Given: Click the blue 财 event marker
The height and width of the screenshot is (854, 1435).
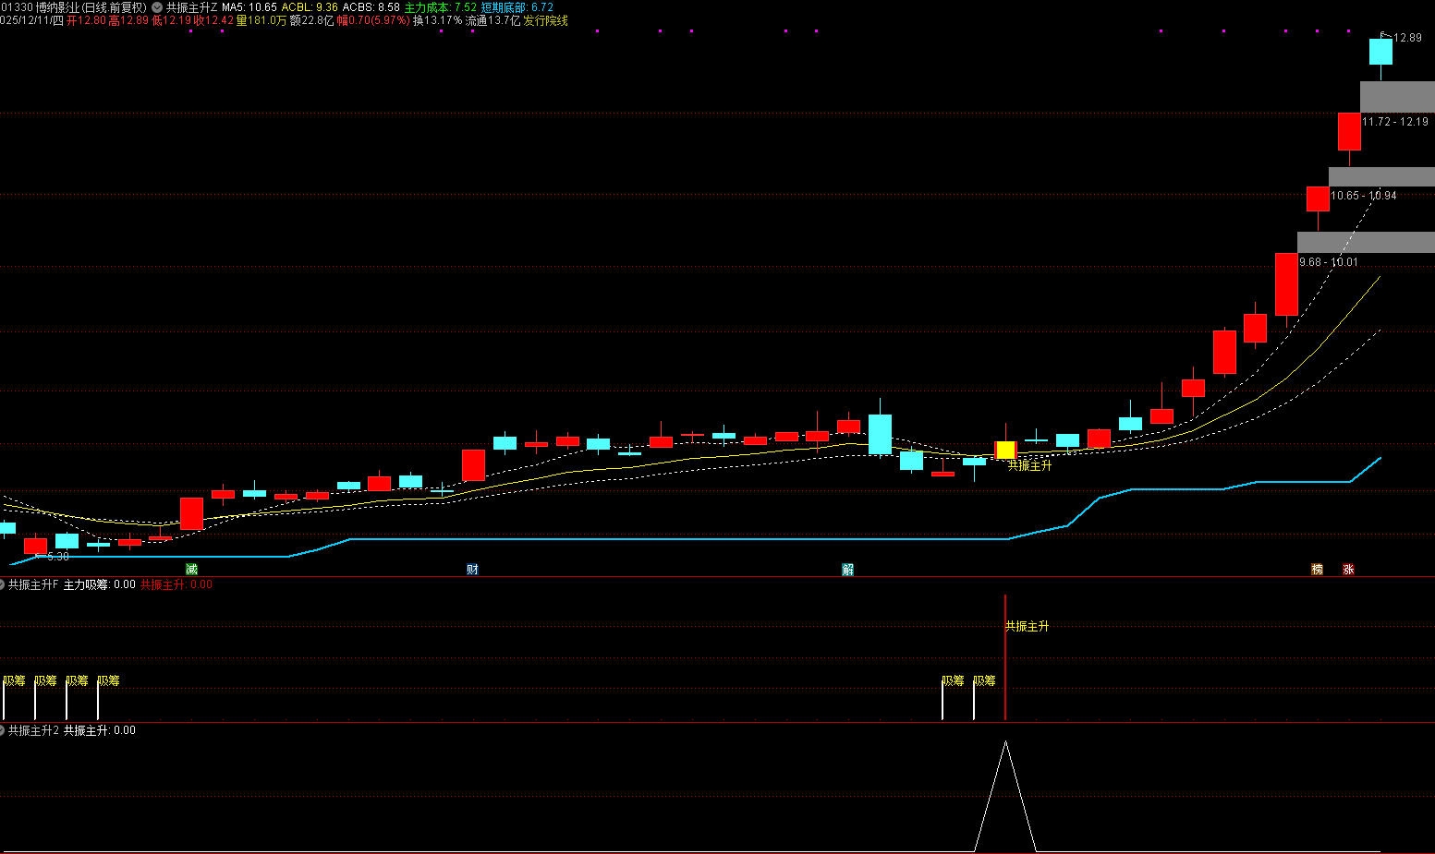Looking at the screenshot, I should pos(472,569).
